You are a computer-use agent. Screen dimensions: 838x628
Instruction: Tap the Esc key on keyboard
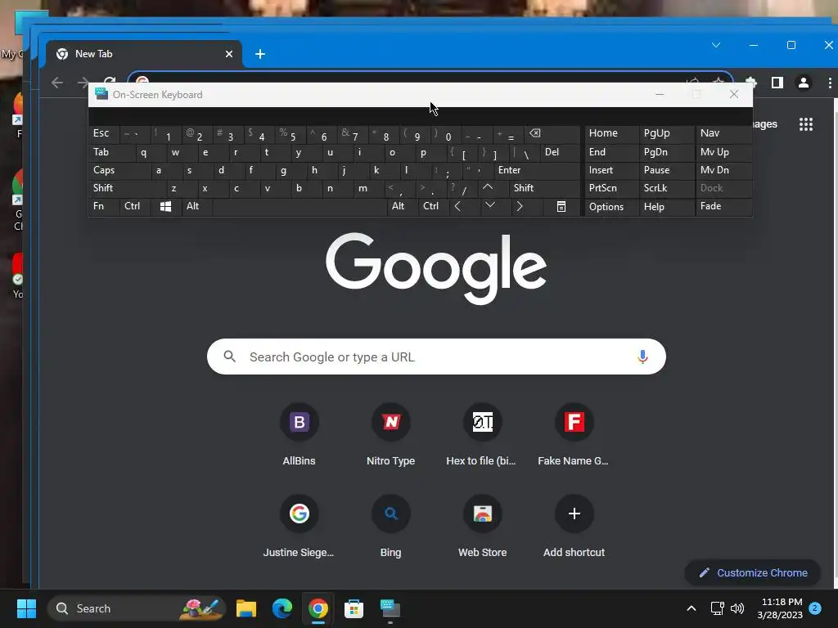[x=104, y=133]
